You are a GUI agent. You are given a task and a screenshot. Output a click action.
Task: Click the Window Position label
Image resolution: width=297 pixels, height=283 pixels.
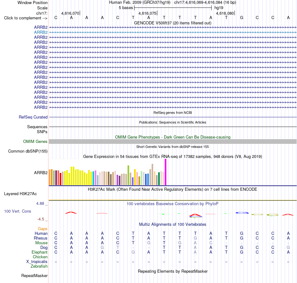[x=33, y=3]
